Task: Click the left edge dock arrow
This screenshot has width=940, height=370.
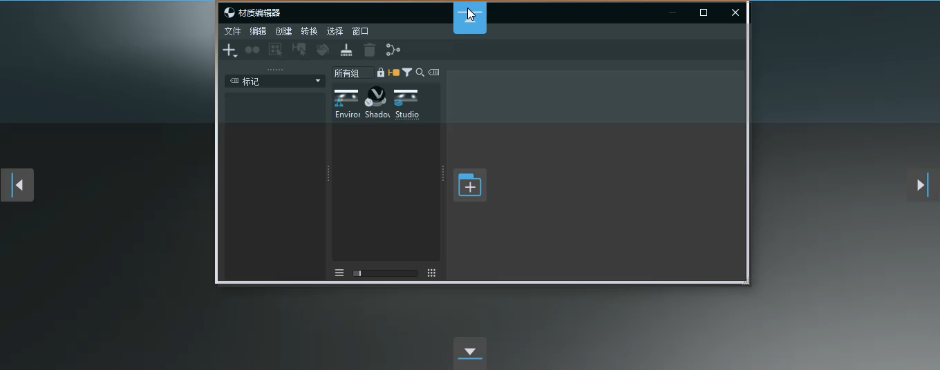Action: pos(17,185)
